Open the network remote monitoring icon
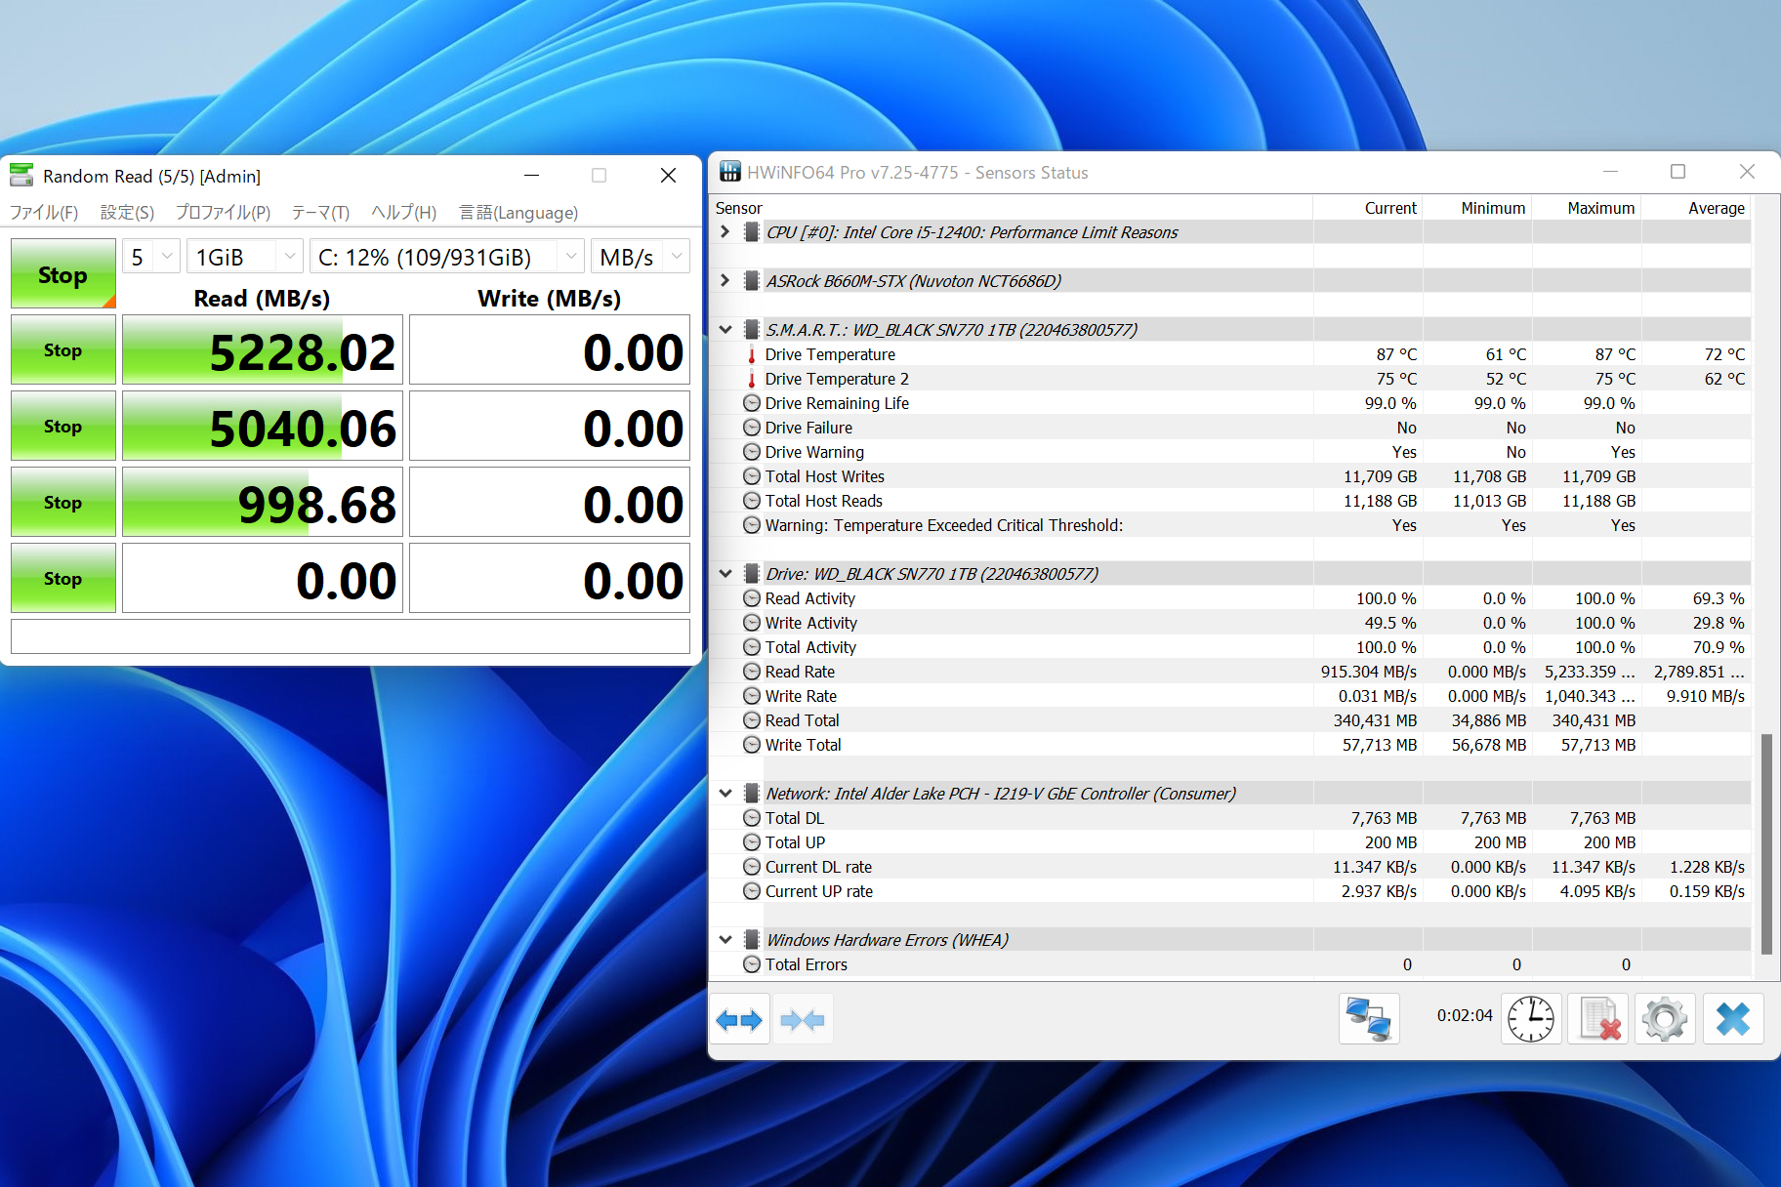 pyautogui.click(x=1368, y=1019)
